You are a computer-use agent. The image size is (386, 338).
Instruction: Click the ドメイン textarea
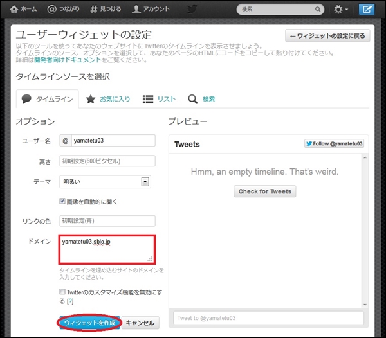coord(107,249)
